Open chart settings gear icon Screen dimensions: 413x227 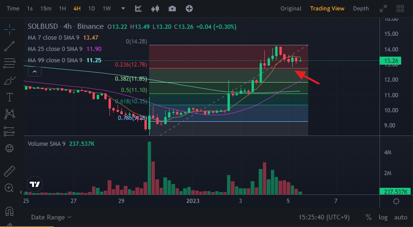396,202
